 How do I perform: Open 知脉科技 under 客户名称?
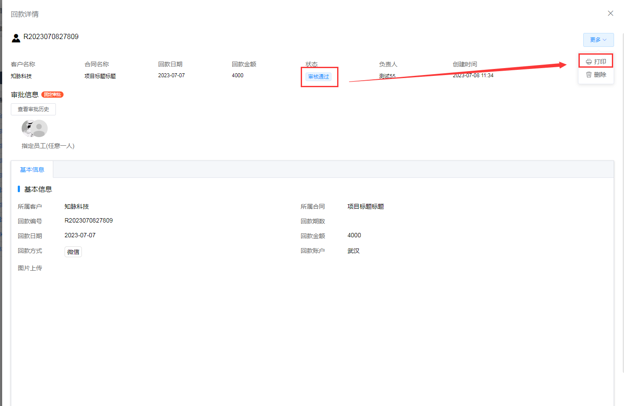[x=21, y=76]
